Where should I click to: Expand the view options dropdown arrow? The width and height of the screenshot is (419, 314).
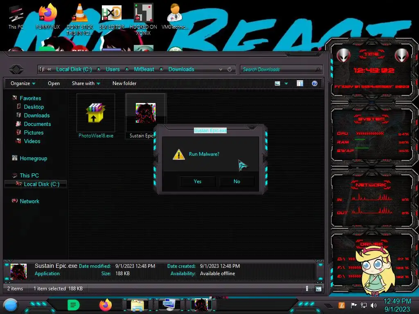(x=286, y=83)
